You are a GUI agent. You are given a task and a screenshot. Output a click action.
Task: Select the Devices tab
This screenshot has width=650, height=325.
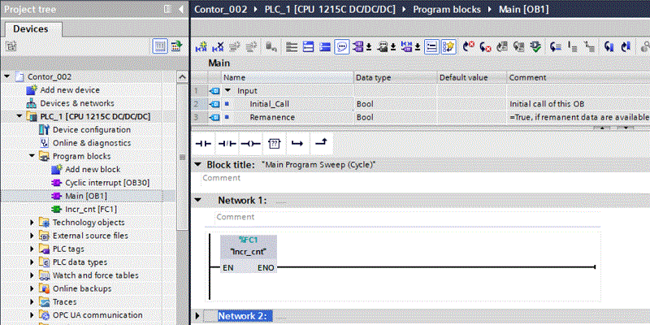(x=30, y=29)
